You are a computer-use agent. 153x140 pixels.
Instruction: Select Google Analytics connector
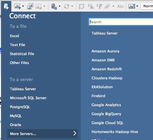pyautogui.click(x=106, y=105)
